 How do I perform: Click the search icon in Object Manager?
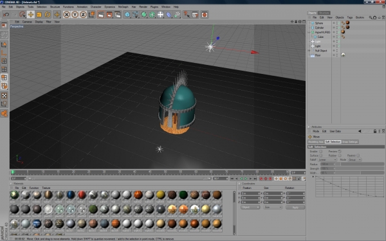(371, 17)
